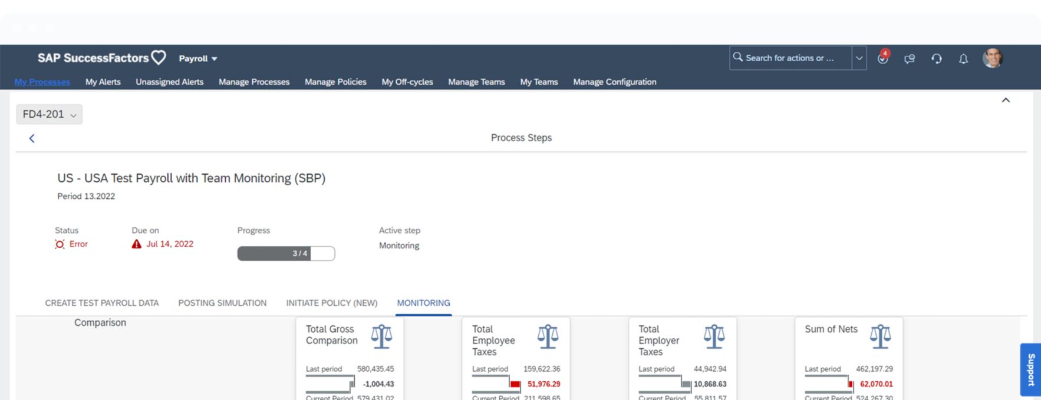This screenshot has height=400, width=1041.
Task: Go to the Manage Policies menu item
Action: pyautogui.click(x=335, y=82)
